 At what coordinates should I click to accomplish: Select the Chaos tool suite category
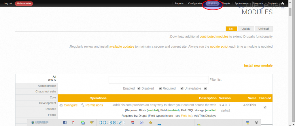[37, 92]
